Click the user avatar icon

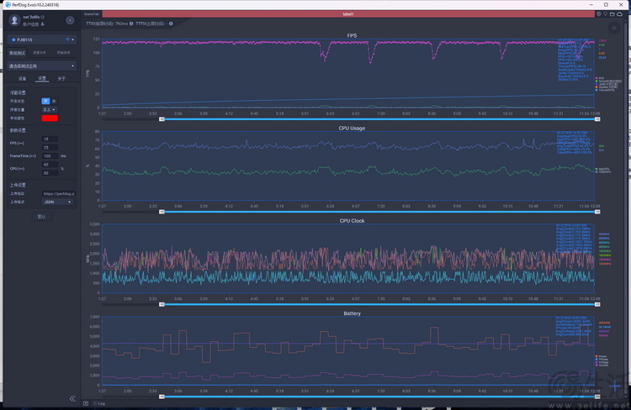click(14, 20)
